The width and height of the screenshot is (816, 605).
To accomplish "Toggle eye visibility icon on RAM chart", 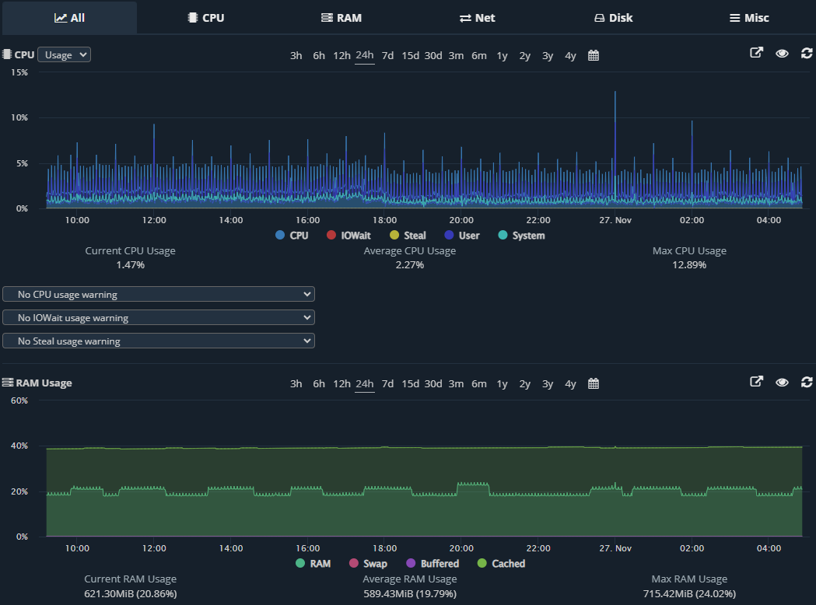I will point(783,382).
